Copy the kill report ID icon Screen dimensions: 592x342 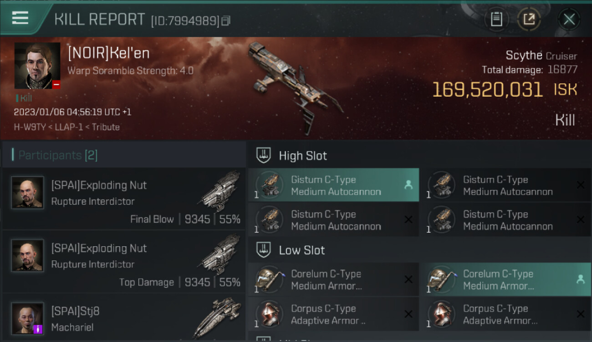coord(226,21)
